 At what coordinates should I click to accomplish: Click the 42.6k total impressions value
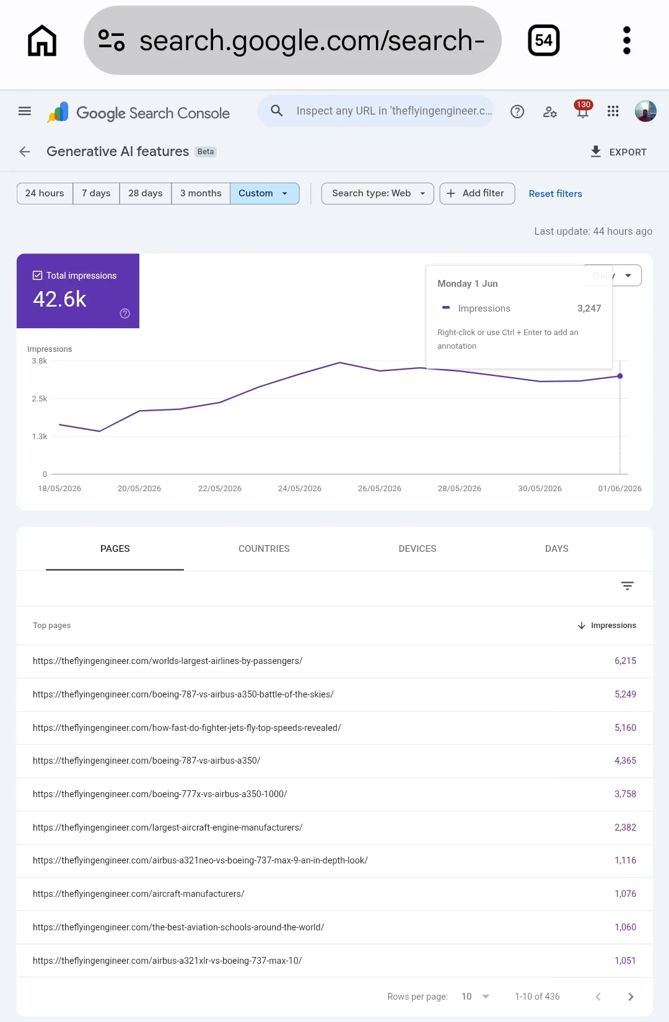pyautogui.click(x=59, y=299)
